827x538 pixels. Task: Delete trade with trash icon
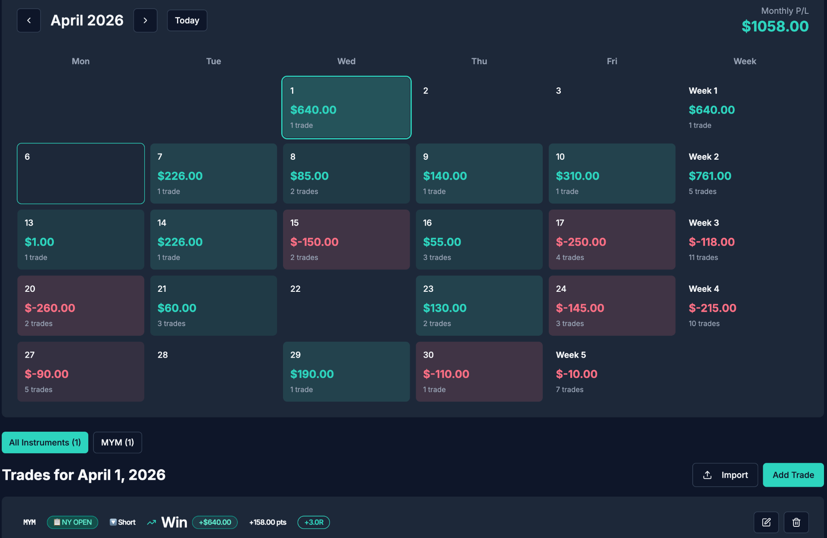[x=796, y=522]
